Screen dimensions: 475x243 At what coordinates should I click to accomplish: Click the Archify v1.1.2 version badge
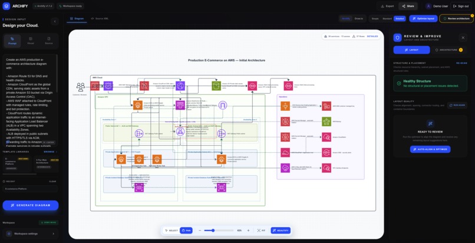tap(44, 6)
